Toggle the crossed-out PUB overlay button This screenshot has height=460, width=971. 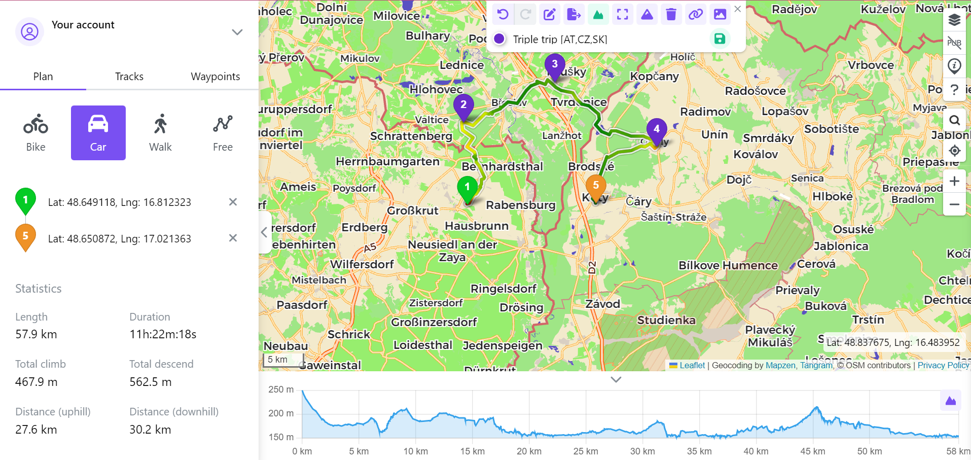(x=954, y=43)
